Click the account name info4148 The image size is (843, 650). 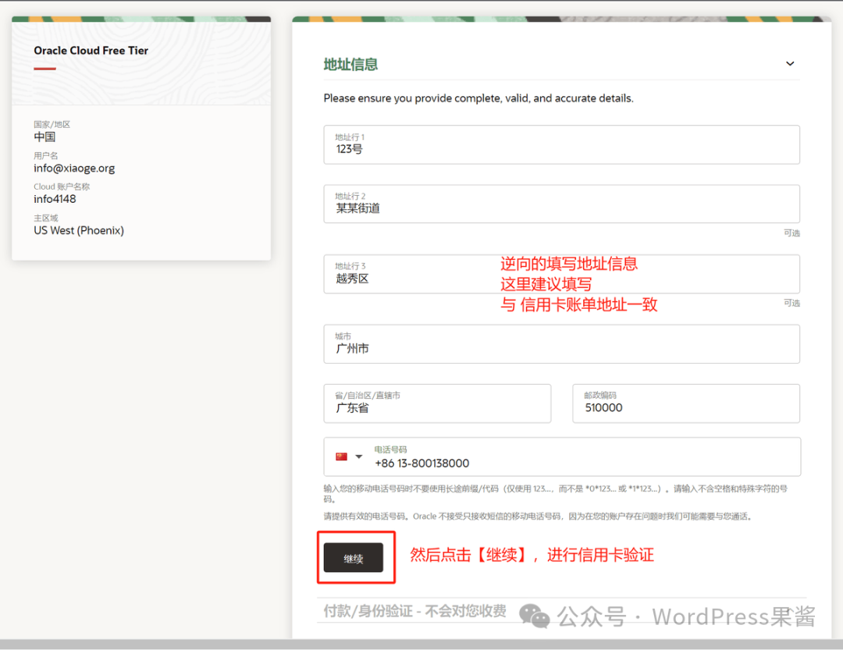click(55, 200)
